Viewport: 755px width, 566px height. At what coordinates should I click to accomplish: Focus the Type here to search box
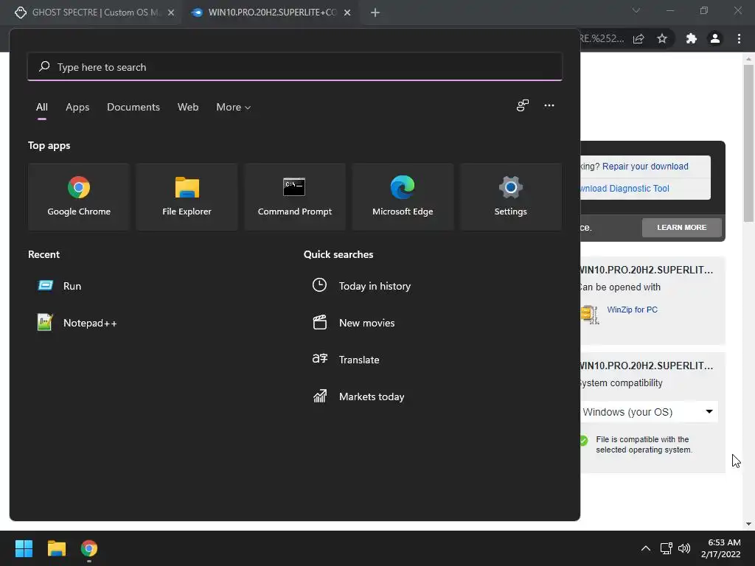[x=295, y=67]
